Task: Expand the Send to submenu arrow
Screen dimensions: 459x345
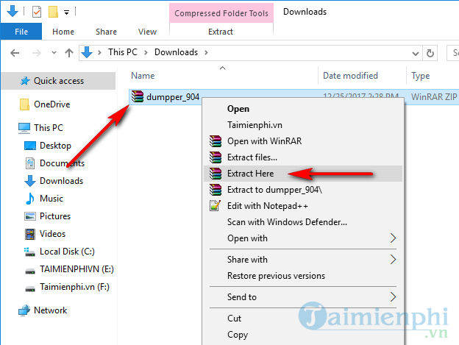Action: pyautogui.click(x=393, y=297)
